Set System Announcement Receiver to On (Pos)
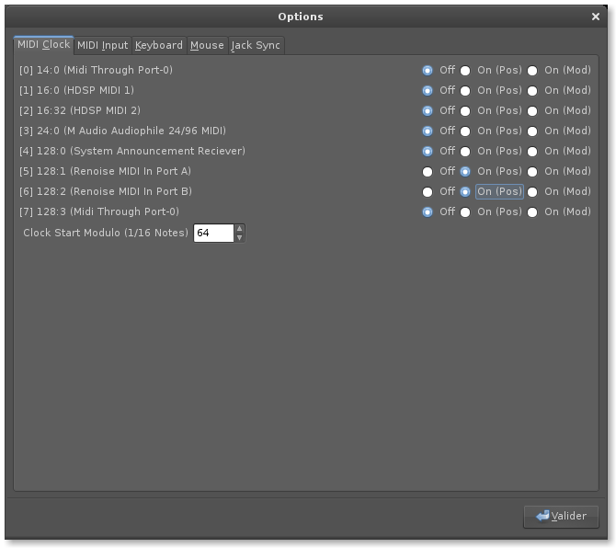 465,151
